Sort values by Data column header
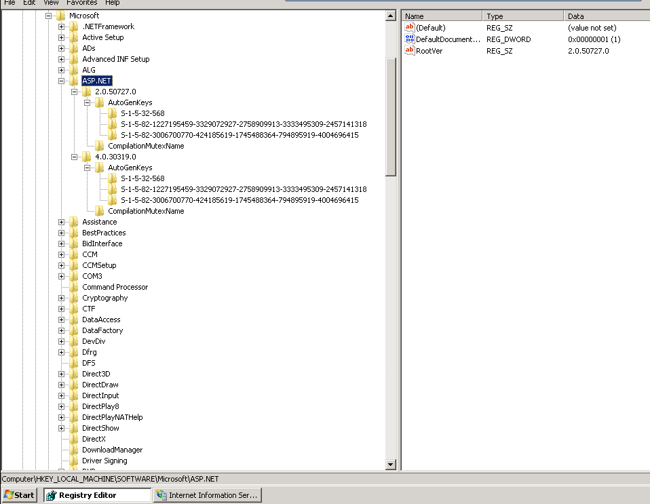650x504 pixels. point(607,16)
